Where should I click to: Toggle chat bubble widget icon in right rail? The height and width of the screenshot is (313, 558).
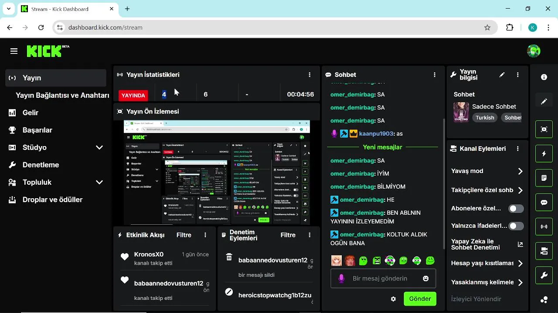pyautogui.click(x=544, y=202)
